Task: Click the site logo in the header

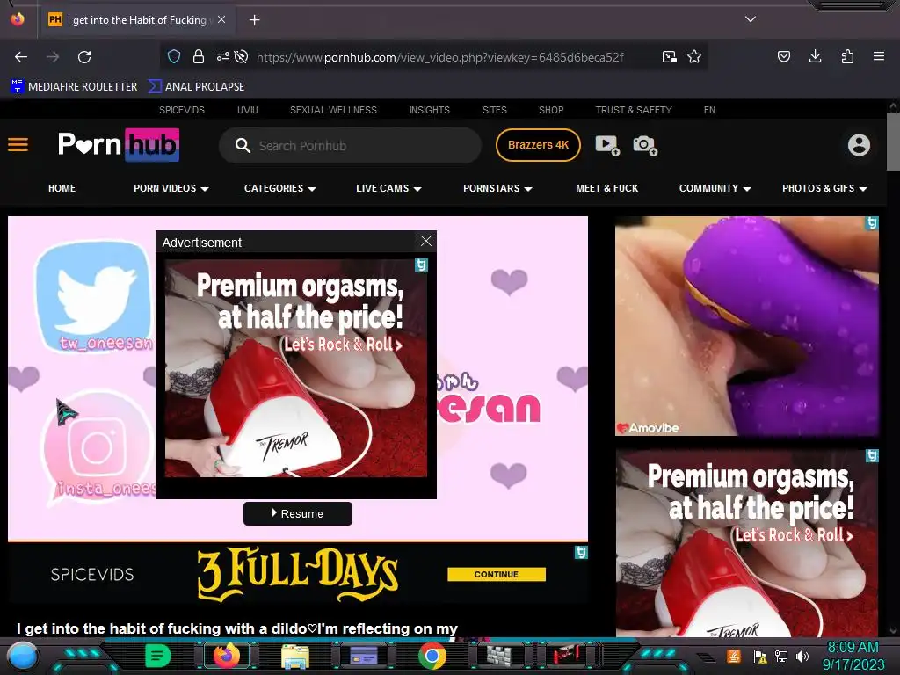Action: click(x=119, y=145)
